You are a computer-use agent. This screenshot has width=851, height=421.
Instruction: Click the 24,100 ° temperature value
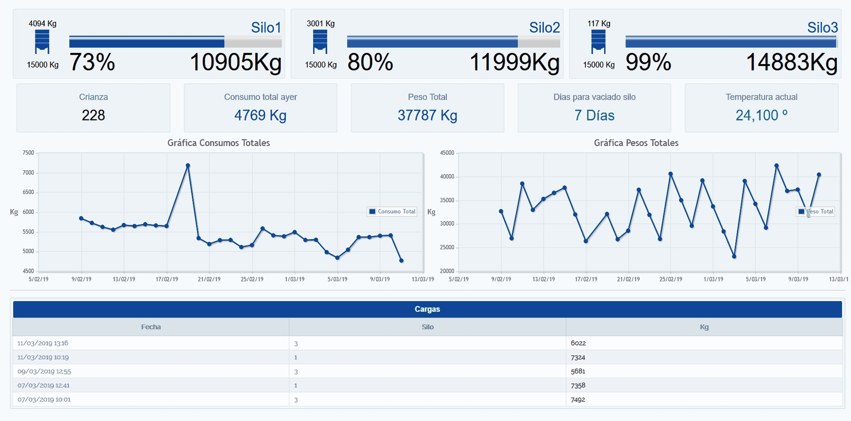point(762,115)
